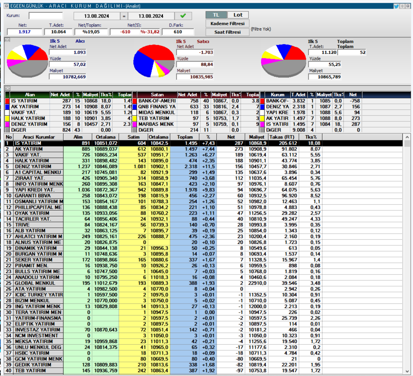
Task: Open Saat Filtresi
Action: [227, 32]
